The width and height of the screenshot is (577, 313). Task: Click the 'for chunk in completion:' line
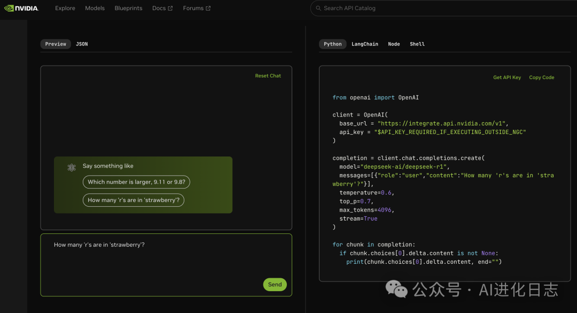pyautogui.click(x=374, y=245)
